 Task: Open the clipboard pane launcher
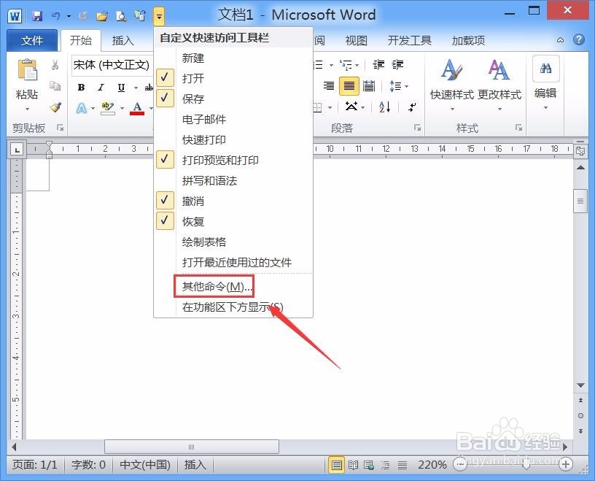coord(60,128)
